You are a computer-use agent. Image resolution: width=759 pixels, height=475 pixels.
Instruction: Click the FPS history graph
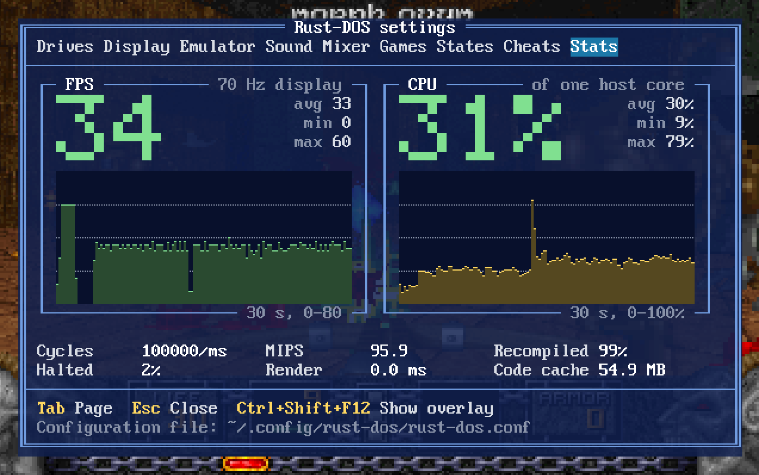click(x=204, y=237)
